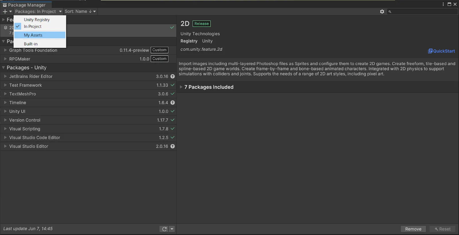The width and height of the screenshot is (459, 235).
Task: Click the search magnifier icon
Action: [x=390, y=12]
